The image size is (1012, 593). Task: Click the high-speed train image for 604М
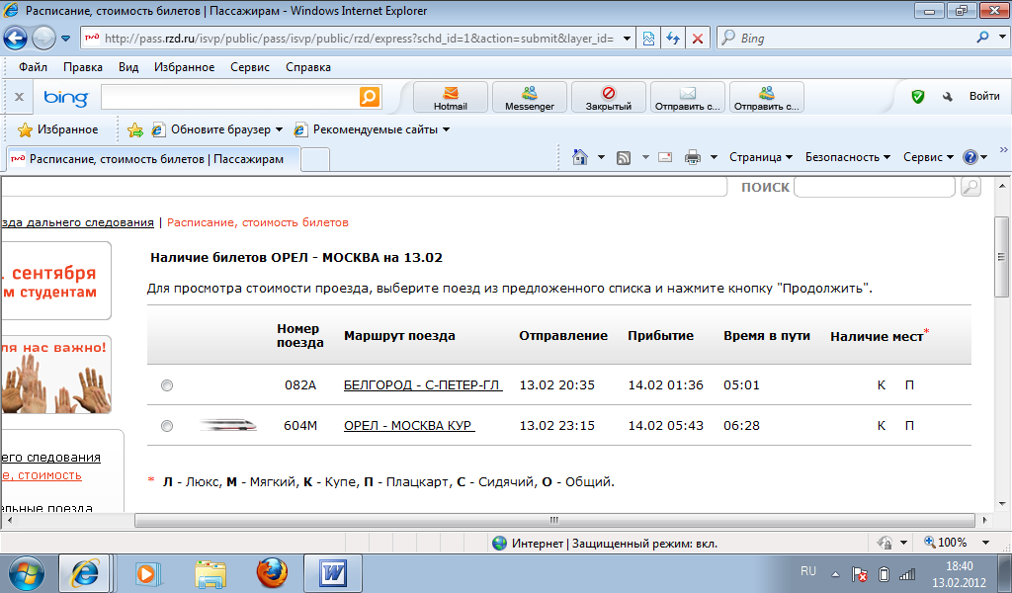[228, 425]
